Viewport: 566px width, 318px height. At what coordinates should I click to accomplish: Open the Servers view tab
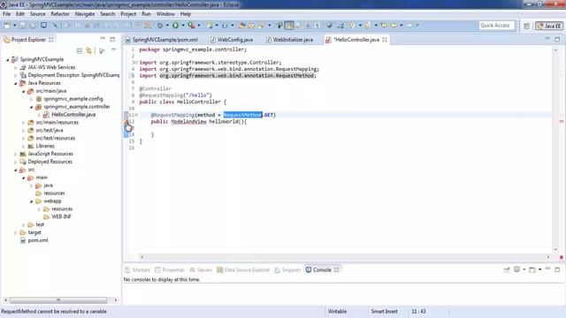point(201,269)
